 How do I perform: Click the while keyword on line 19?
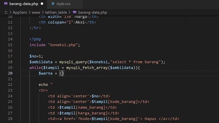(x=35, y=68)
